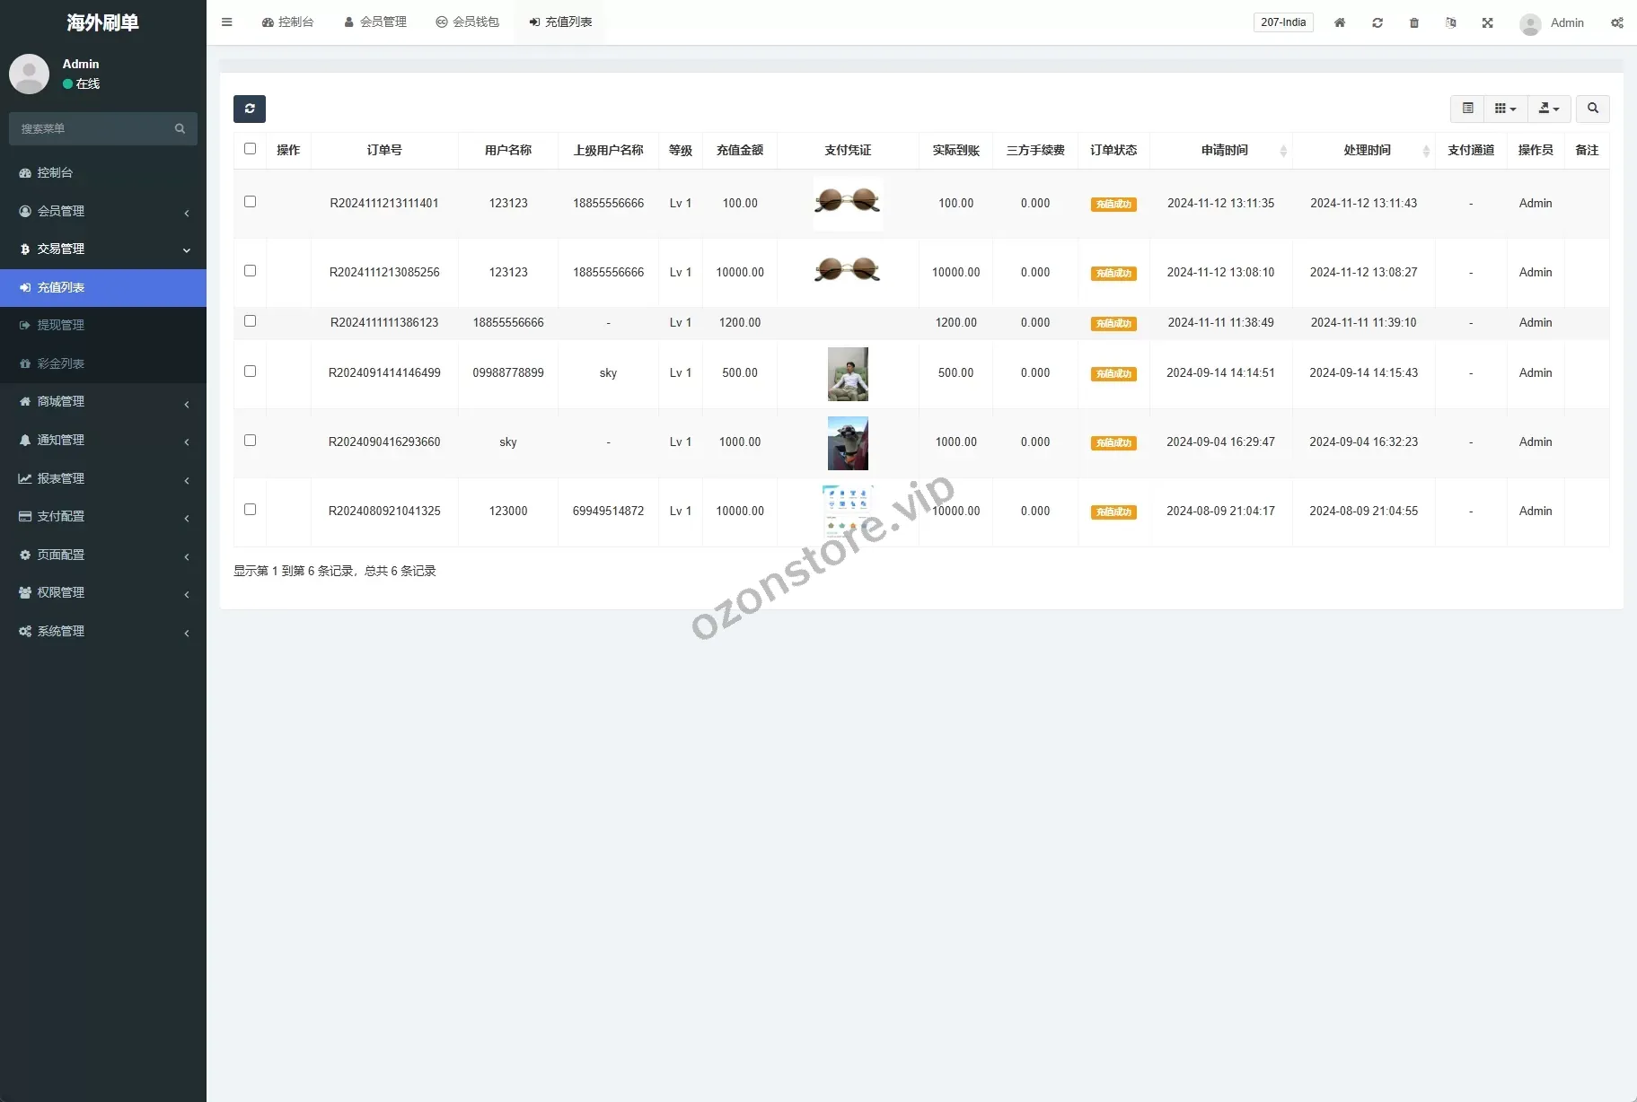Open the table search magnifier button

tap(1592, 109)
